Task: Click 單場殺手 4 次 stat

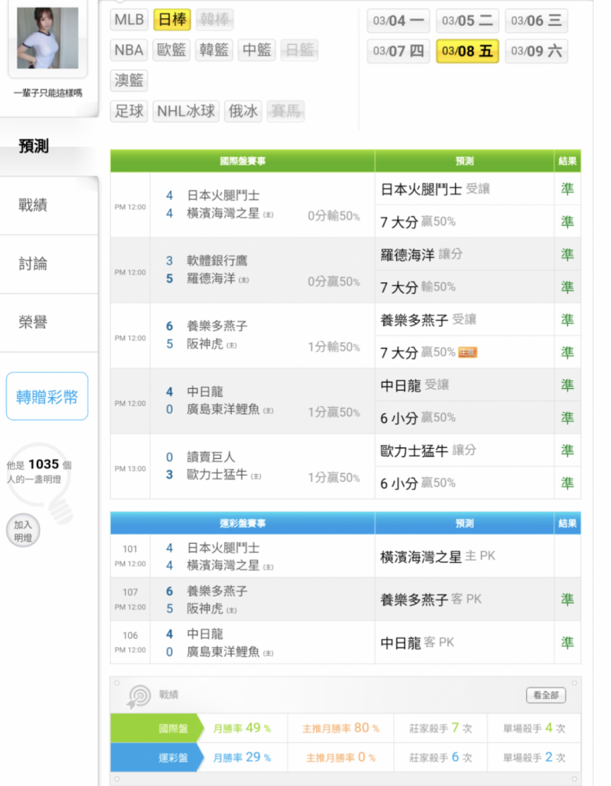Action: pos(534,729)
